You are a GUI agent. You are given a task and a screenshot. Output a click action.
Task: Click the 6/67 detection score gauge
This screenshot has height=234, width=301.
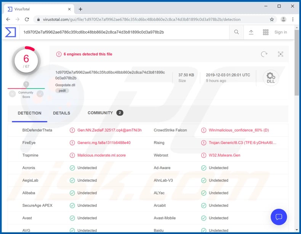[26, 60]
